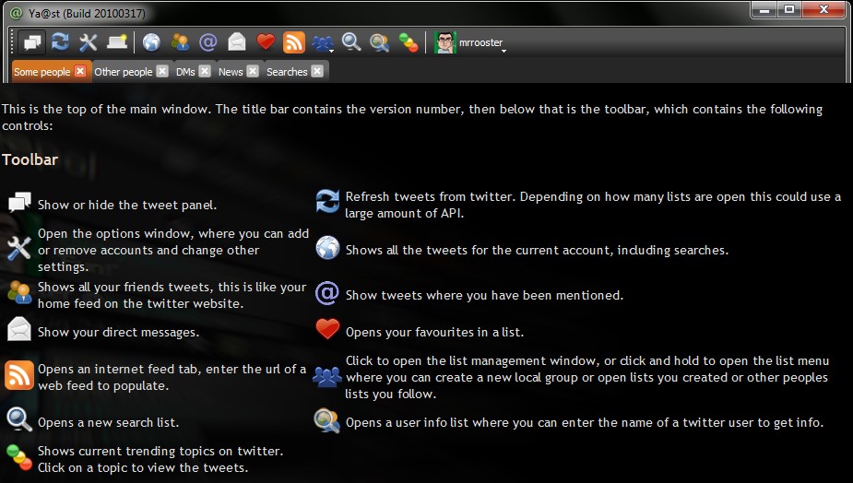Click the blue group icon in the legend
The image size is (853, 483).
point(327,377)
